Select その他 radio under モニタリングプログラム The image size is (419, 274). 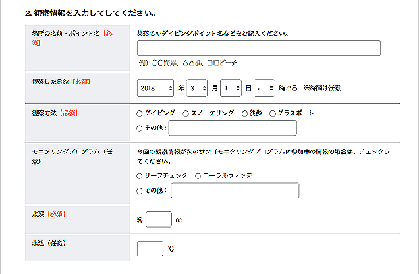pyautogui.click(x=139, y=191)
